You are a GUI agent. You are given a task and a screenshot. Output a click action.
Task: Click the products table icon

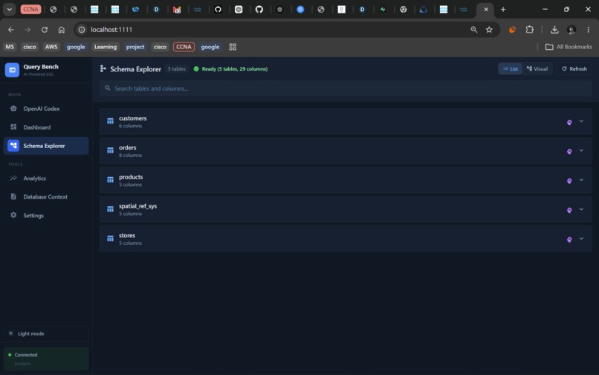(x=111, y=180)
